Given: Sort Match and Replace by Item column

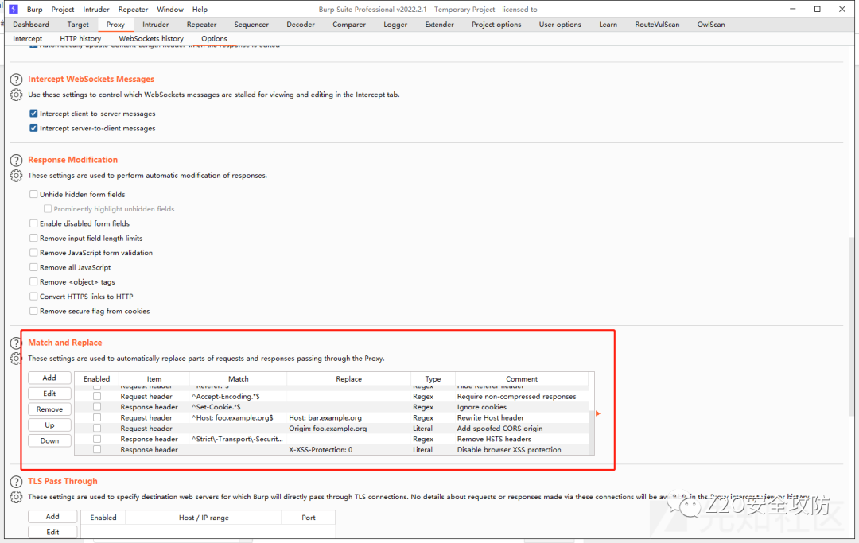Looking at the screenshot, I should pyautogui.click(x=154, y=378).
